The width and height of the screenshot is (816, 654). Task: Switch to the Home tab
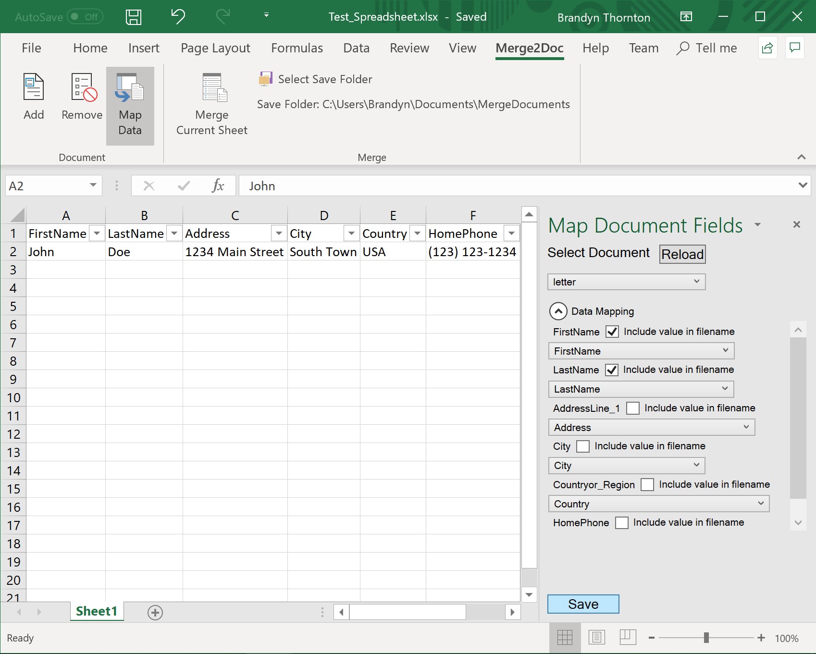point(90,48)
